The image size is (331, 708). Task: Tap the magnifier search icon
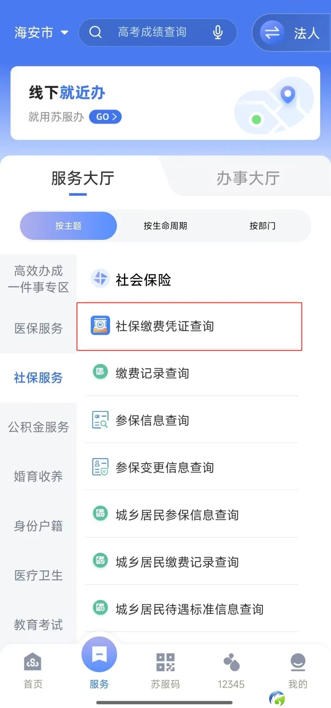tap(95, 32)
